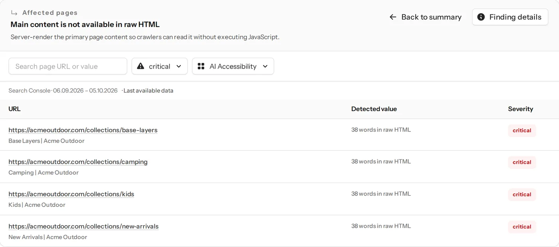
Task: Click the 'Last available data' label
Action: click(x=148, y=90)
